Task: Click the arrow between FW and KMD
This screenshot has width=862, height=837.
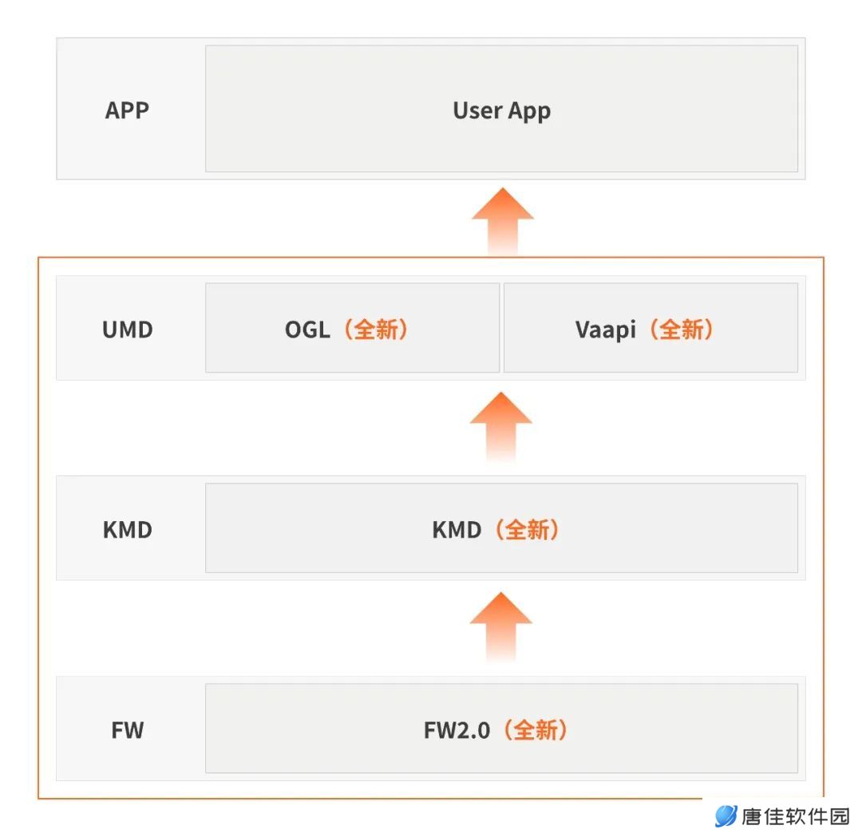Action: pyautogui.click(x=500, y=626)
